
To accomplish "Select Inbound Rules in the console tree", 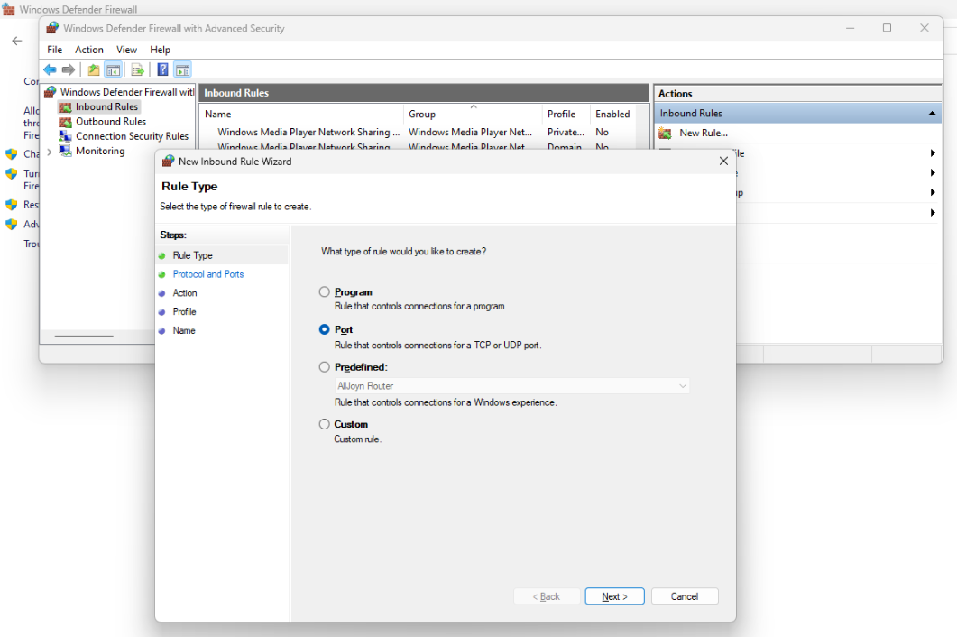I will tap(106, 106).
